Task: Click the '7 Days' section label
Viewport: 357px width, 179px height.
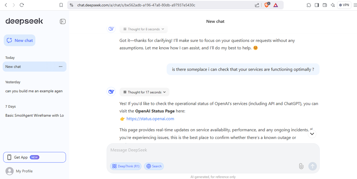Action: pyautogui.click(x=10, y=106)
